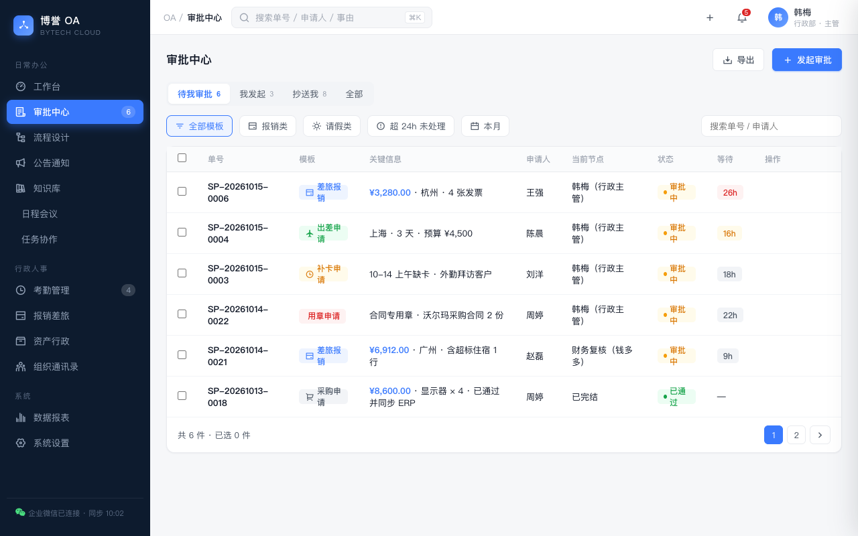Open 资产行政 in sidebar

tap(75, 341)
